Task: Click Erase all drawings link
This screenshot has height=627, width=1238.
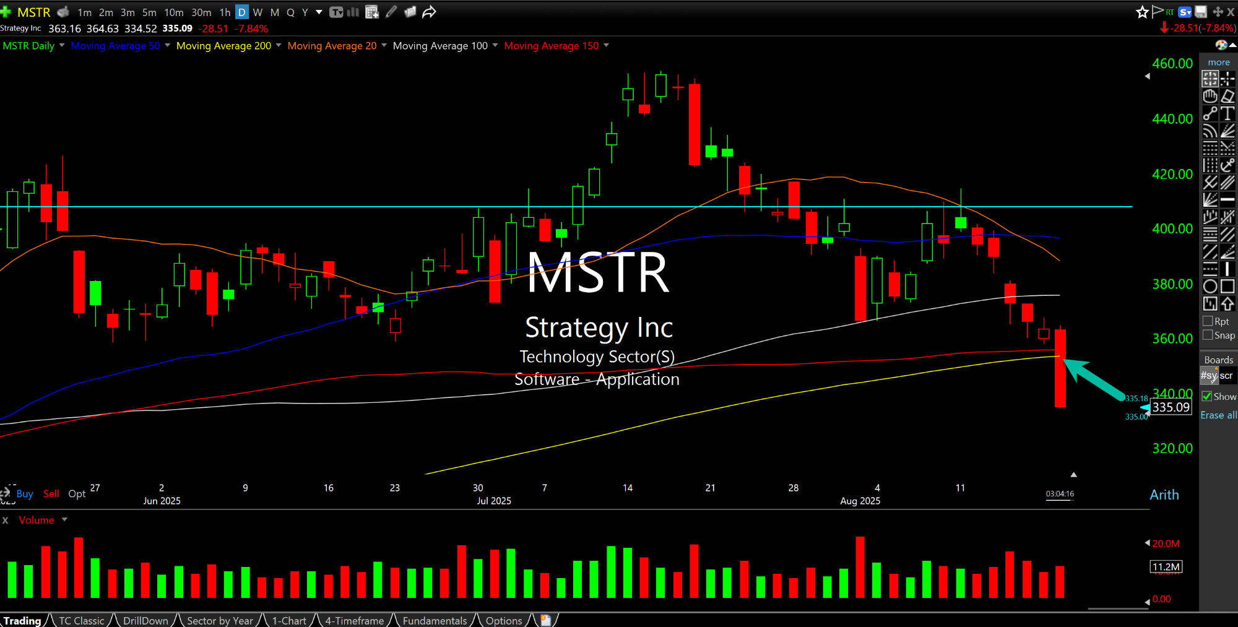Action: (1218, 415)
